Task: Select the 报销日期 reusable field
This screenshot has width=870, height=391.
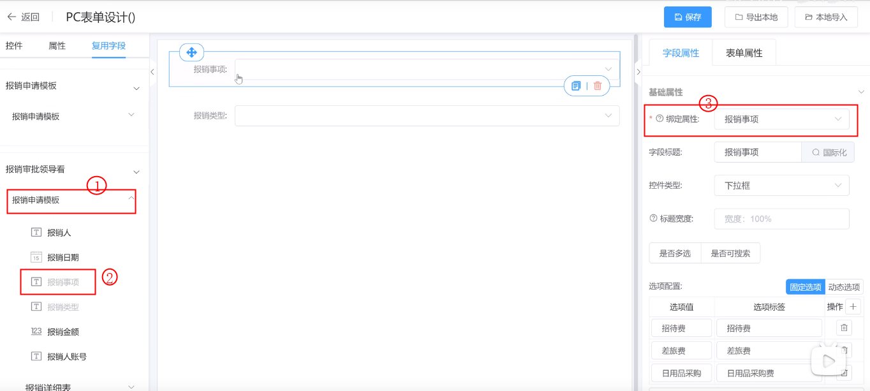Action: [63, 258]
